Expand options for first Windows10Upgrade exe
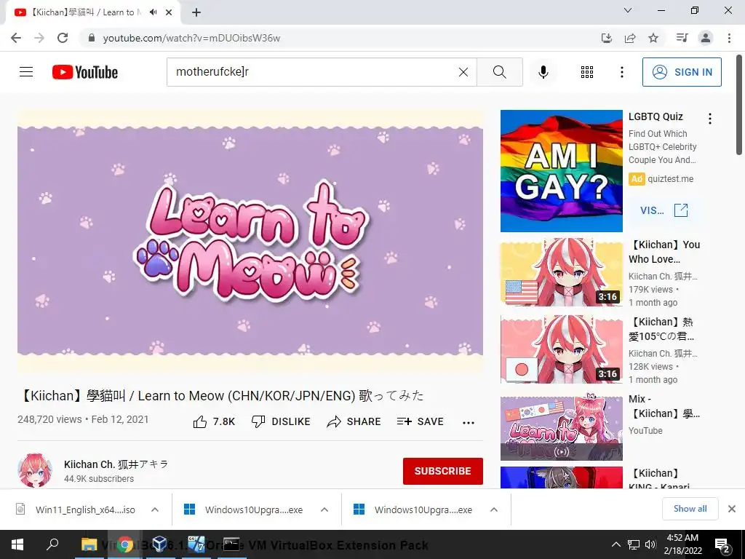Screen dimensions: 745x559 (324, 510)
